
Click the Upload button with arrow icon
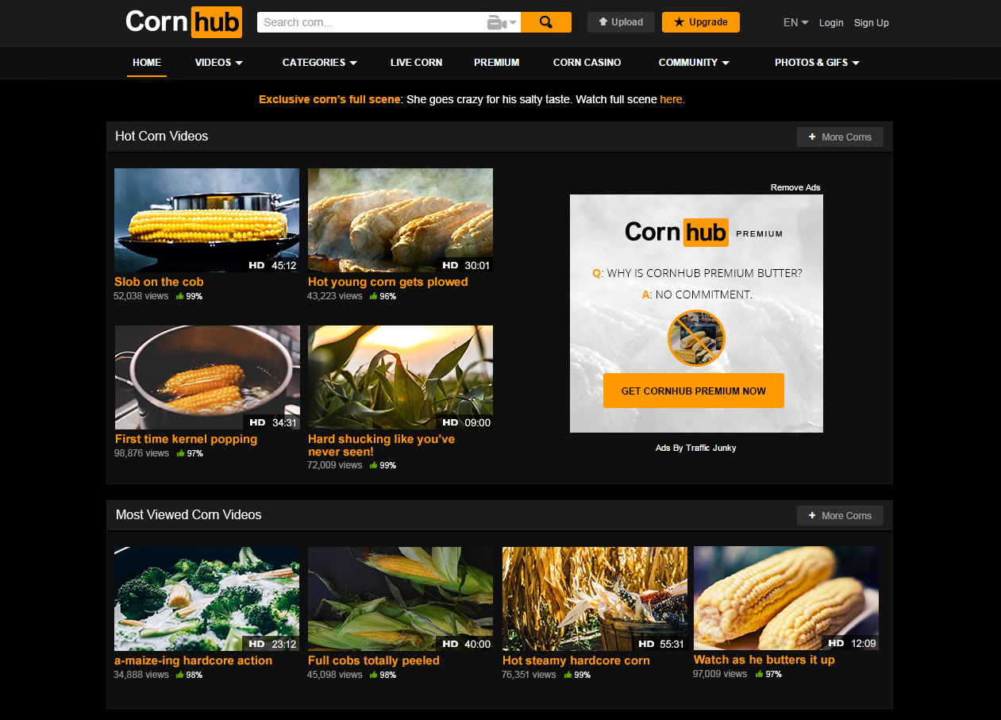pos(621,22)
